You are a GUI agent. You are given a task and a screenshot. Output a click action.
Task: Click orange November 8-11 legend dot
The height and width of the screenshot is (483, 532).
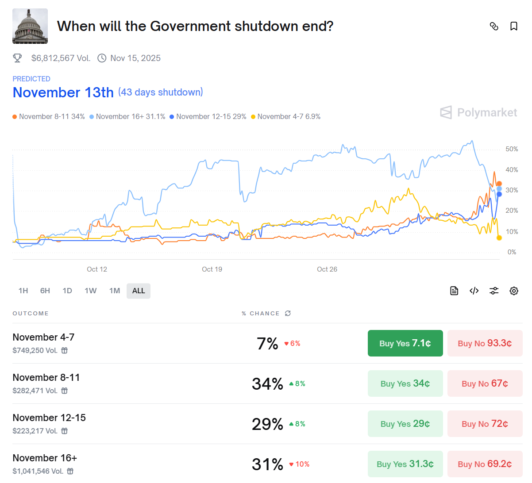coord(15,117)
